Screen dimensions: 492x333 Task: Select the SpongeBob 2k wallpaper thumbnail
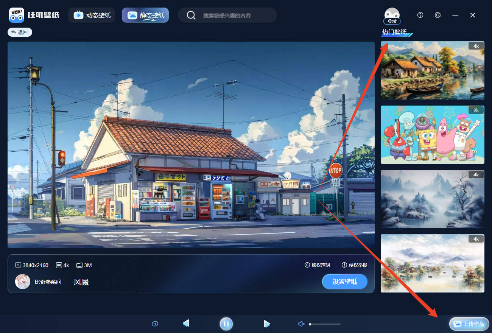pyautogui.click(x=432, y=135)
